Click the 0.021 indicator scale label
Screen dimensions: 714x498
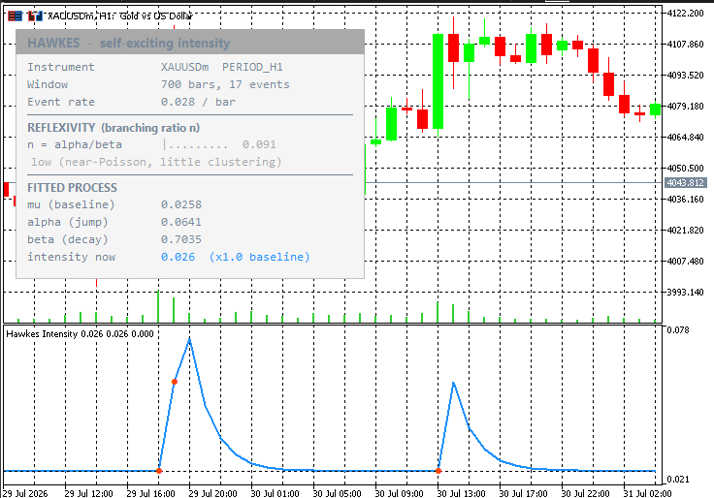(x=678, y=480)
